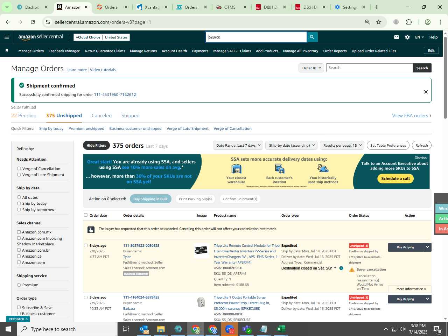
Task: Close the FEEDBACK tag
Action: [27, 319]
